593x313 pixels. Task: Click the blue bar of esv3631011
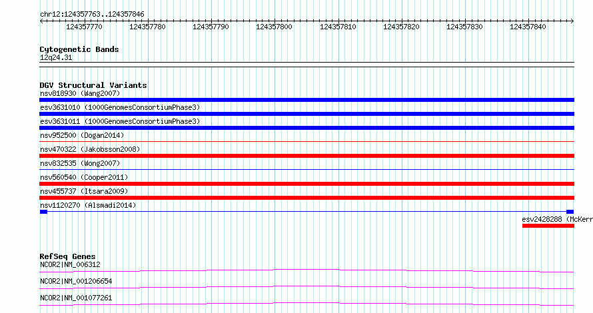[306, 128]
